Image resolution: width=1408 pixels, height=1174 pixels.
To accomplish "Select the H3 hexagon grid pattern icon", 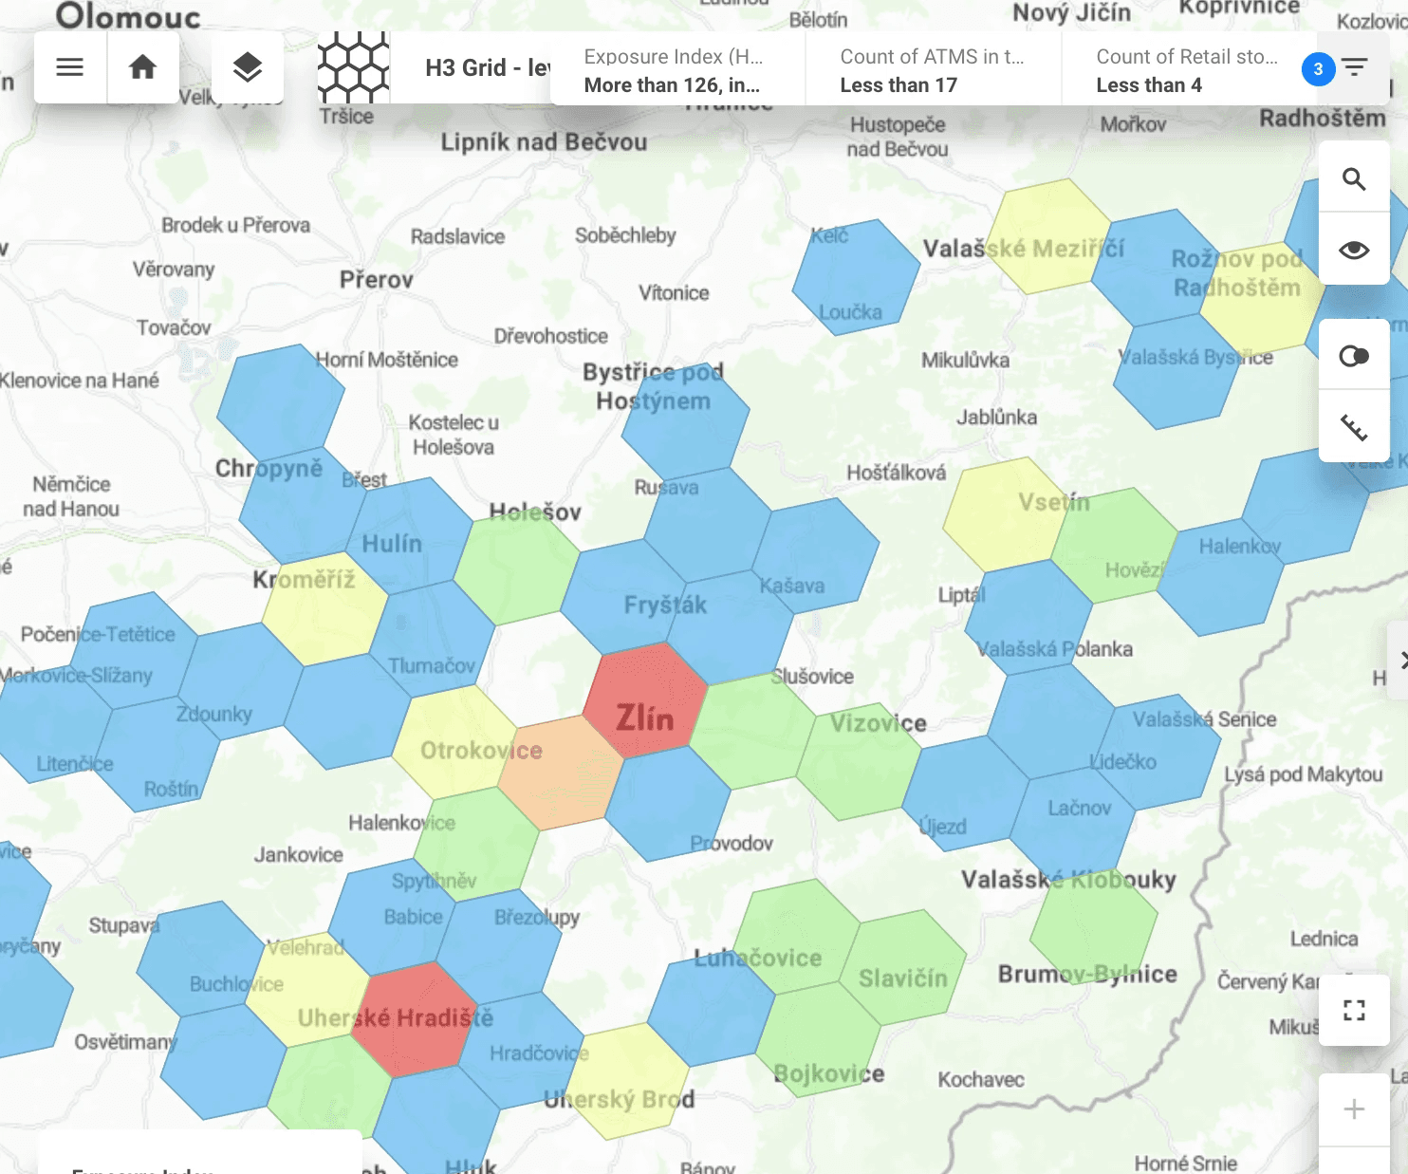I will [353, 67].
